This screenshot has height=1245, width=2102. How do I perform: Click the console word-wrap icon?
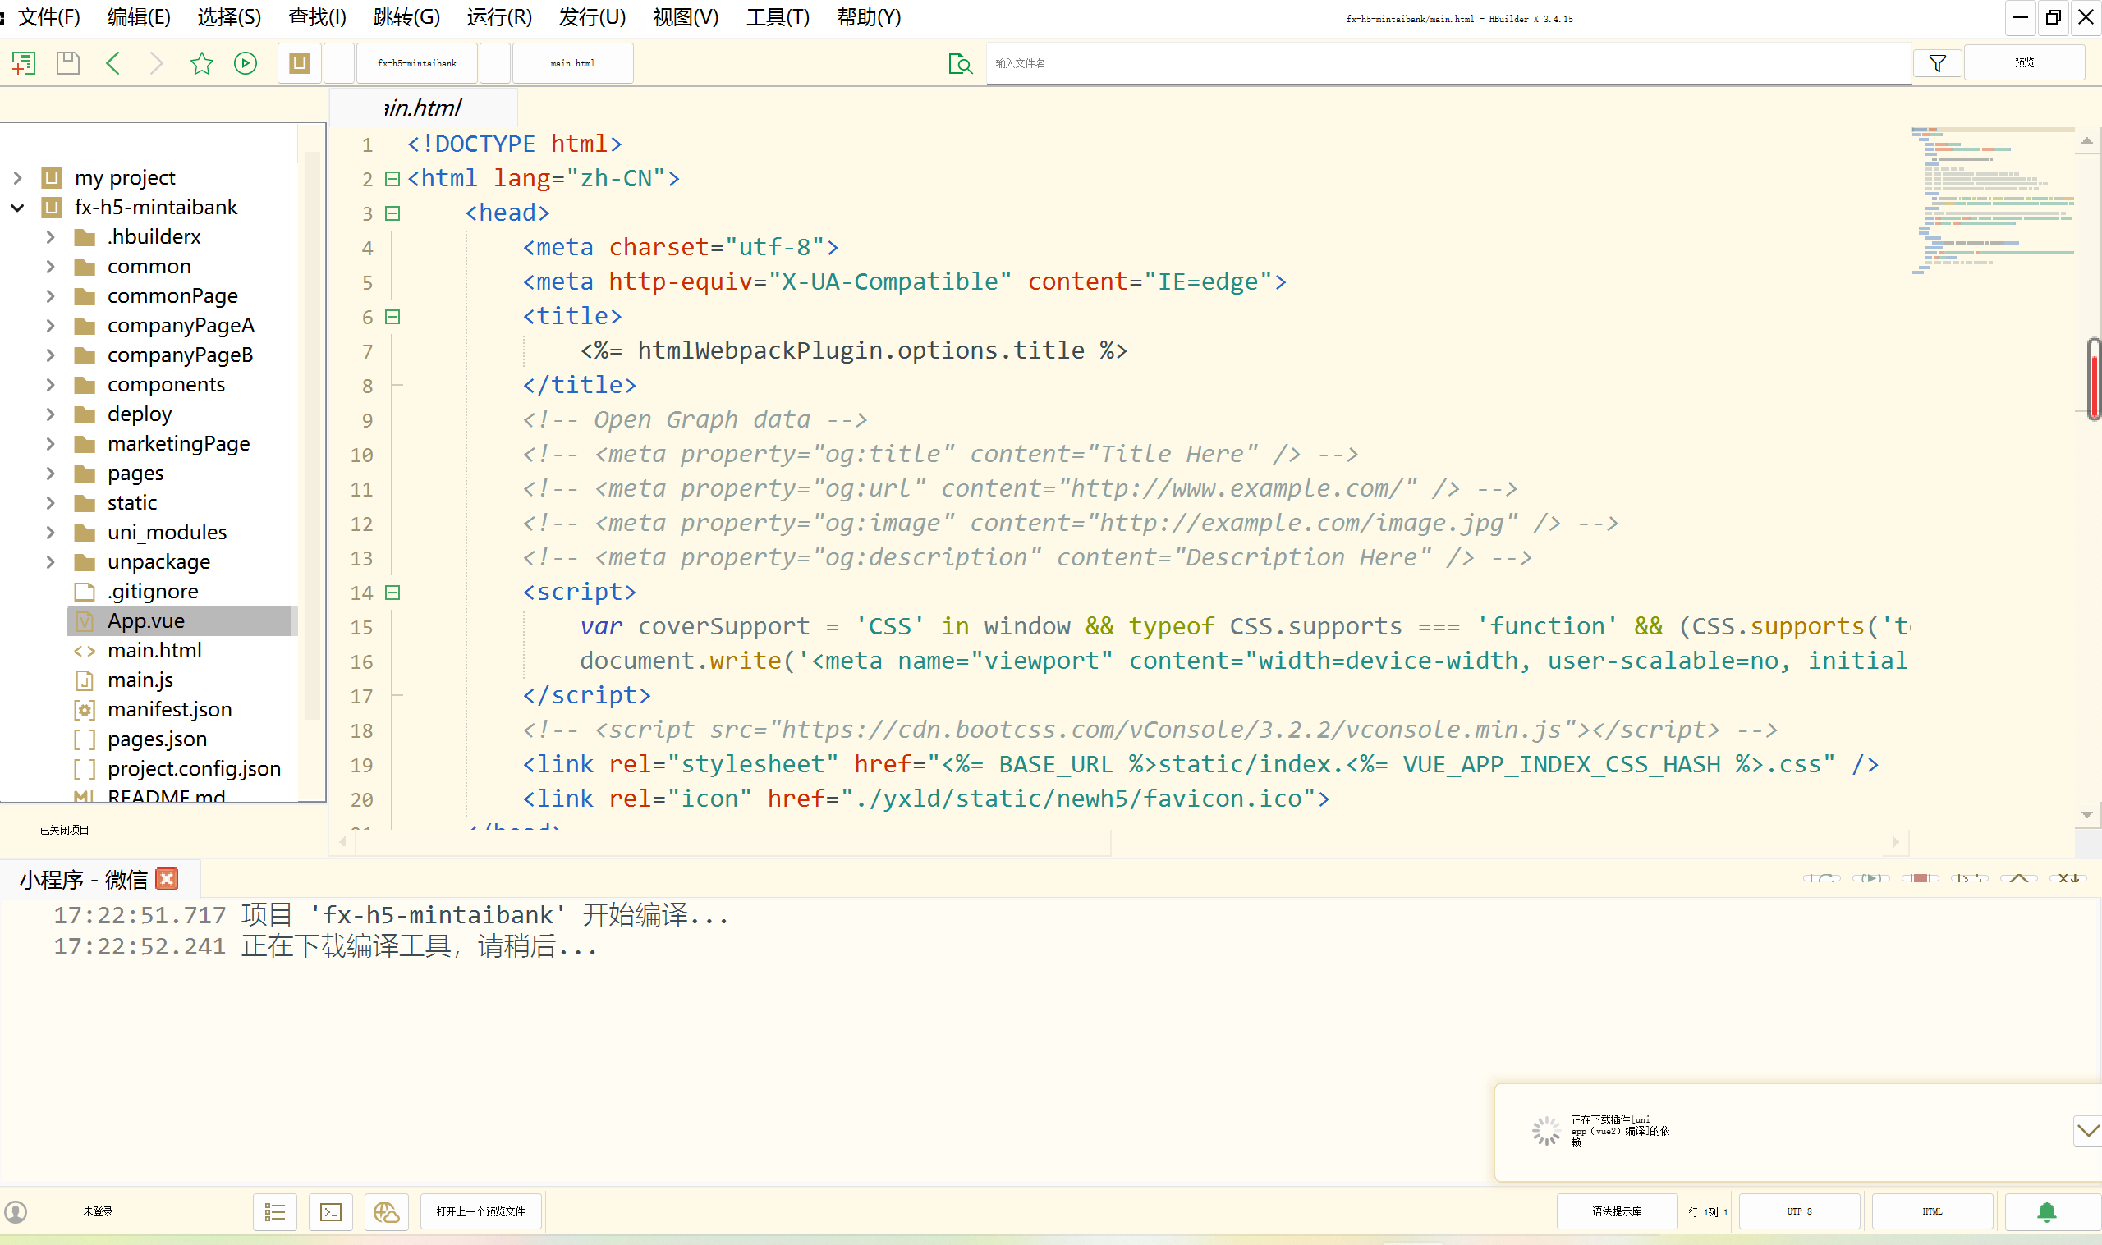coord(1970,877)
